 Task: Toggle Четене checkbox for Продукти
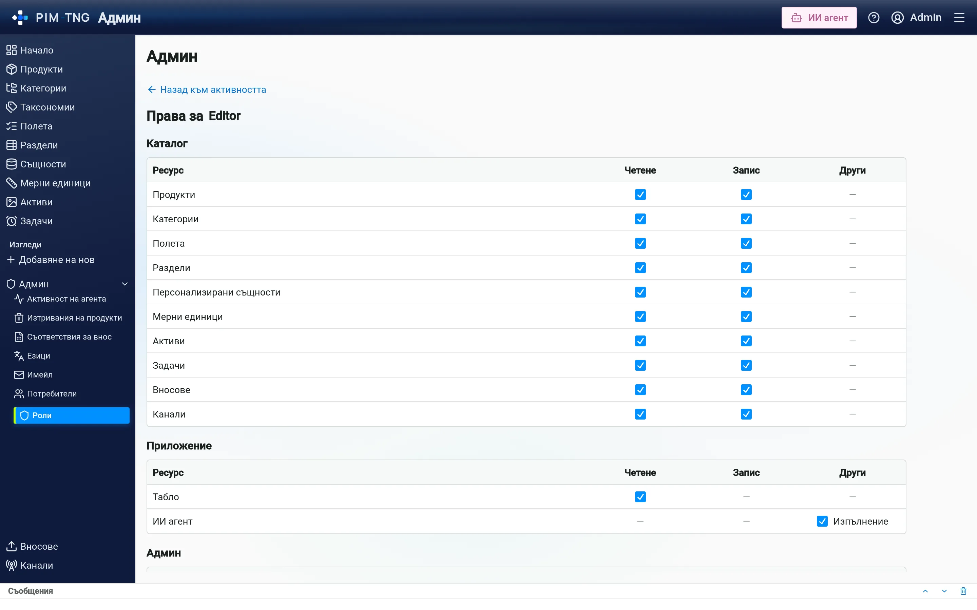pyautogui.click(x=640, y=195)
